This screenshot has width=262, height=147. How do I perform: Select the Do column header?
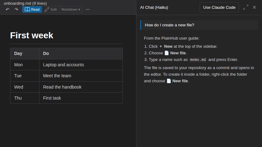coord(81,53)
